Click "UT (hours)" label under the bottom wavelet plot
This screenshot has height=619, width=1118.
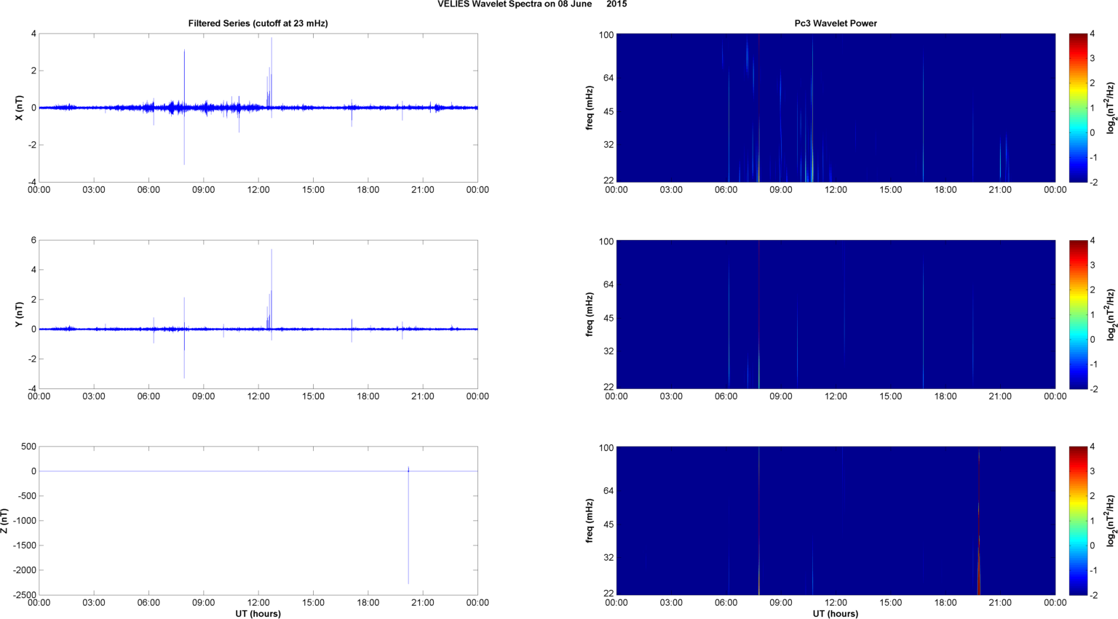(836, 613)
